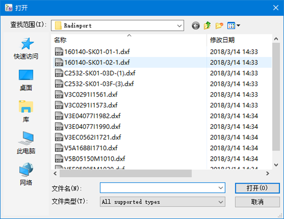Open Quick Access (快速访问) in sidebar

tap(26, 49)
